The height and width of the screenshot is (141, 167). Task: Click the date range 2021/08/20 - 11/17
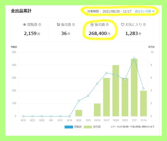(117, 11)
